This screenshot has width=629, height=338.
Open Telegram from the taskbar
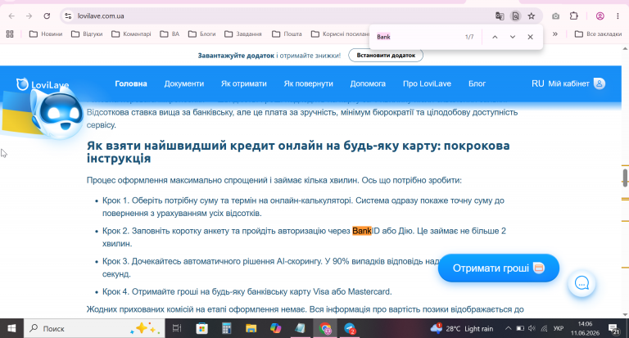(x=350, y=328)
